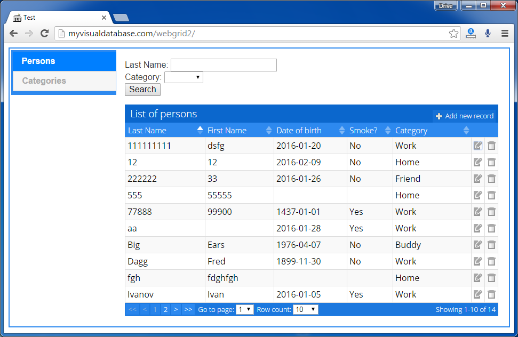Click the 1976-04-07 date cell
518x337 pixels.
[310, 245]
